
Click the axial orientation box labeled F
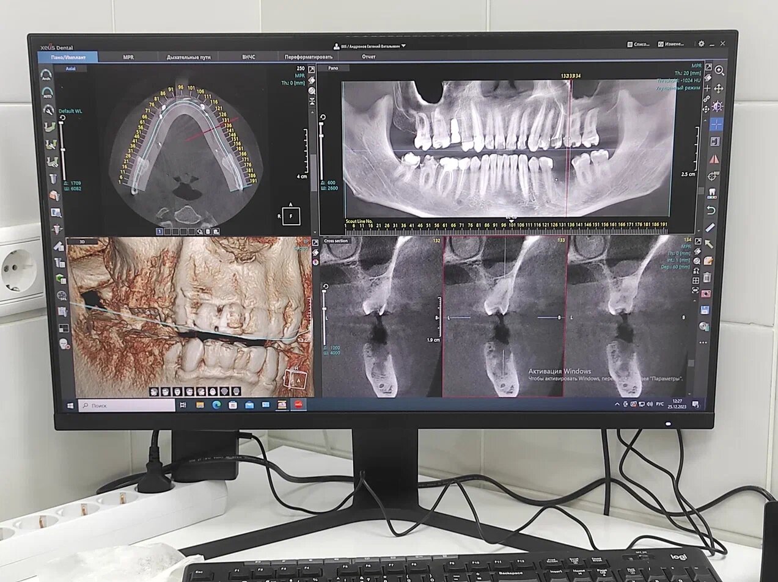point(292,216)
